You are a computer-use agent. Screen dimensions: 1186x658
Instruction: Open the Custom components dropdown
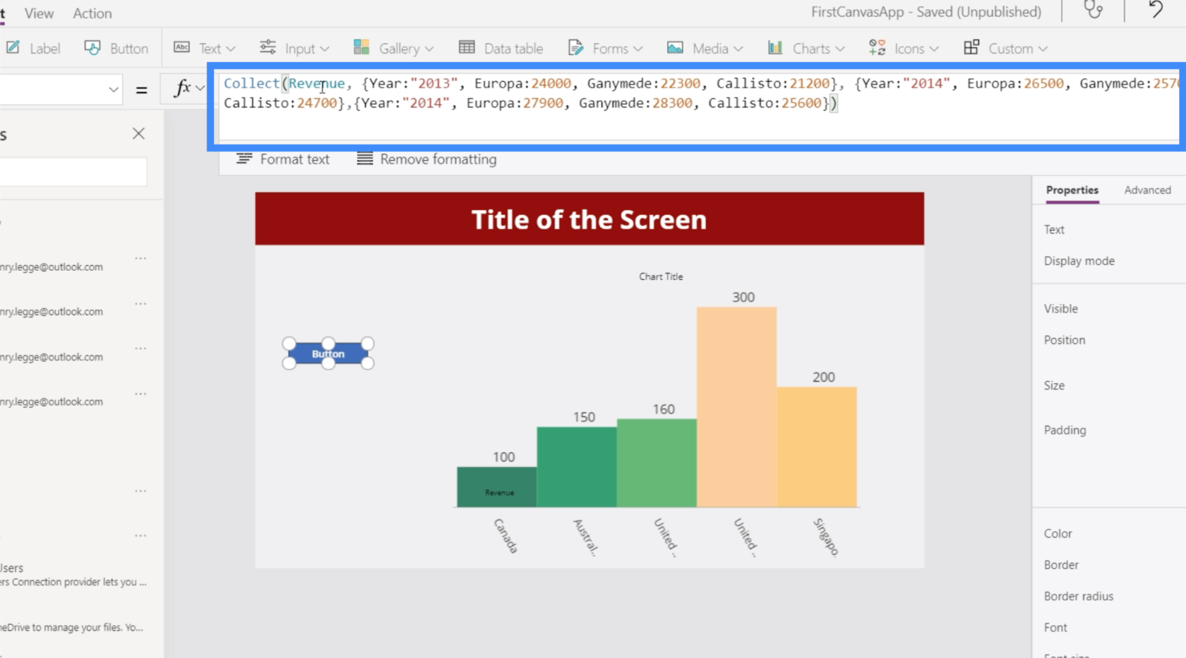[1006, 48]
